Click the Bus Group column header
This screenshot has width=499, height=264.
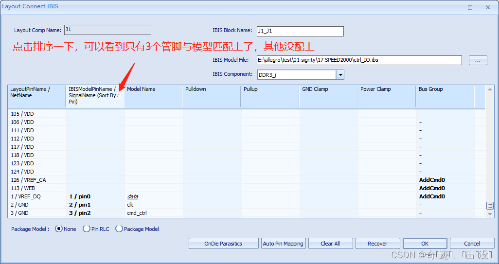tap(445, 96)
